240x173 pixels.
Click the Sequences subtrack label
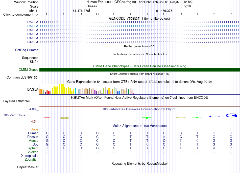[x=30, y=58]
